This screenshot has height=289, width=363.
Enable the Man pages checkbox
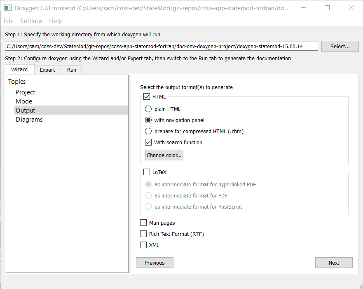click(143, 223)
